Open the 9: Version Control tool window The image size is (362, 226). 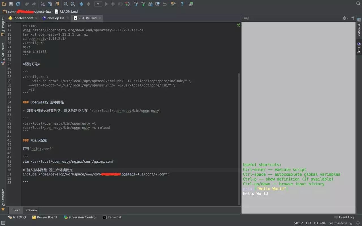click(80, 217)
